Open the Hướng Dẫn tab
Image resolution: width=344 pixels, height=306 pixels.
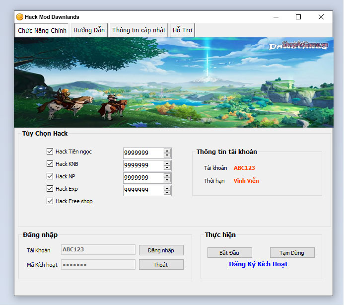click(89, 30)
